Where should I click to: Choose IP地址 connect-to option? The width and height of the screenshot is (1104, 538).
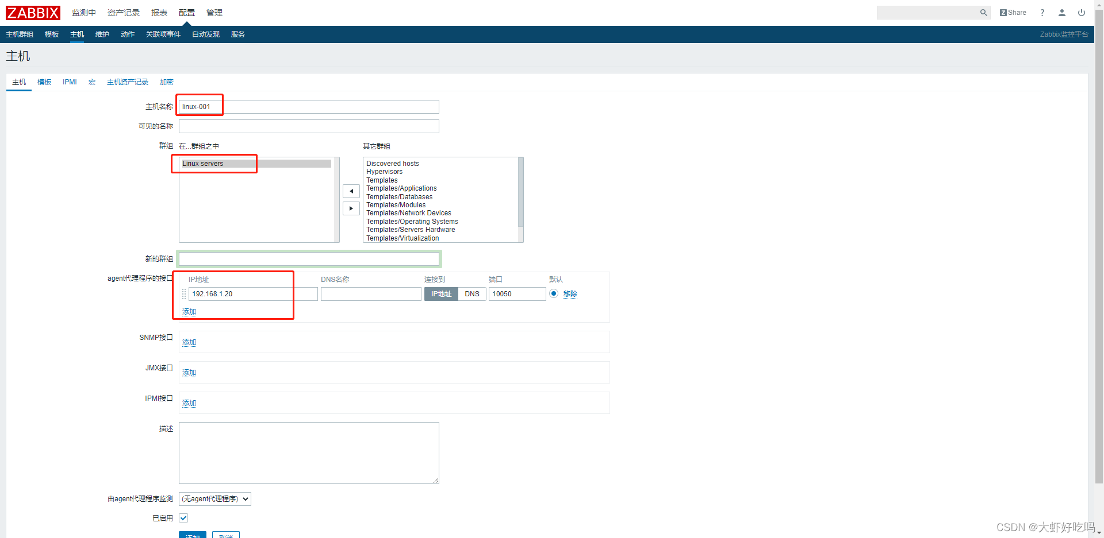pyautogui.click(x=441, y=294)
